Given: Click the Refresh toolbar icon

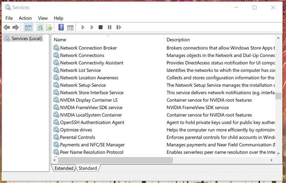Looking at the screenshot, I should [40, 28].
